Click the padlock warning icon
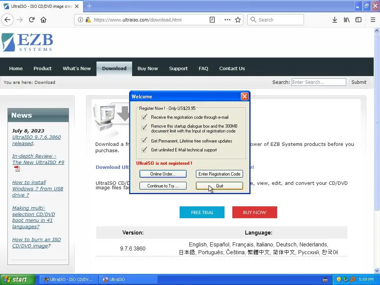The width and height of the screenshot is (380, 285). pos(88,20)
